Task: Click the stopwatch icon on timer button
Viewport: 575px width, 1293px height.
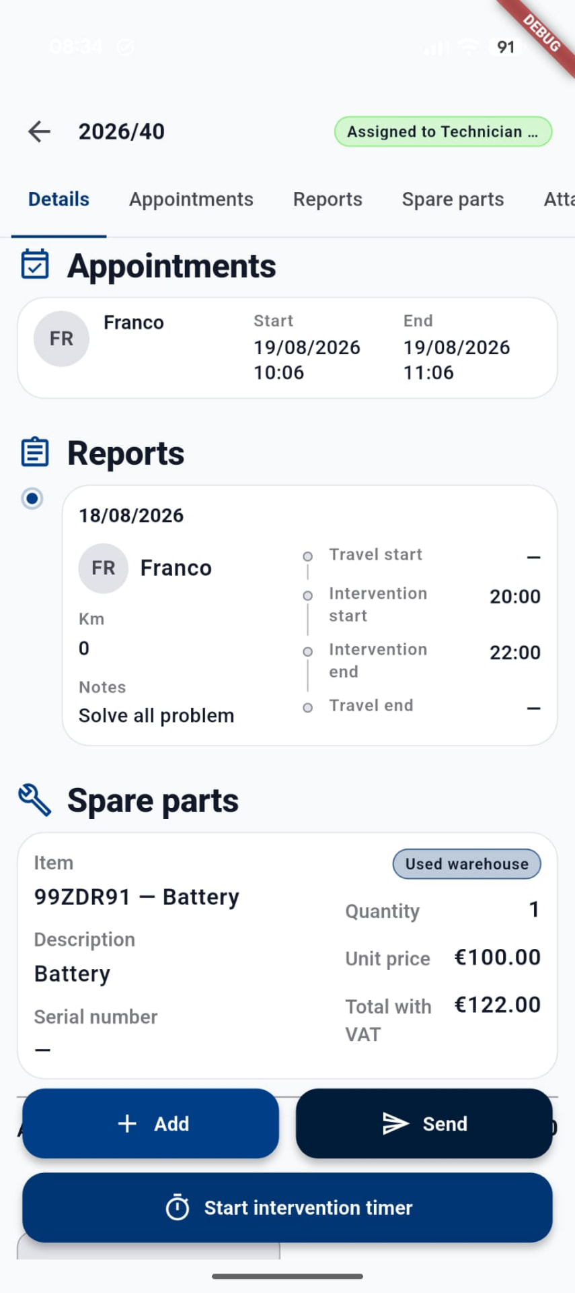Action: pos(178,1207)
